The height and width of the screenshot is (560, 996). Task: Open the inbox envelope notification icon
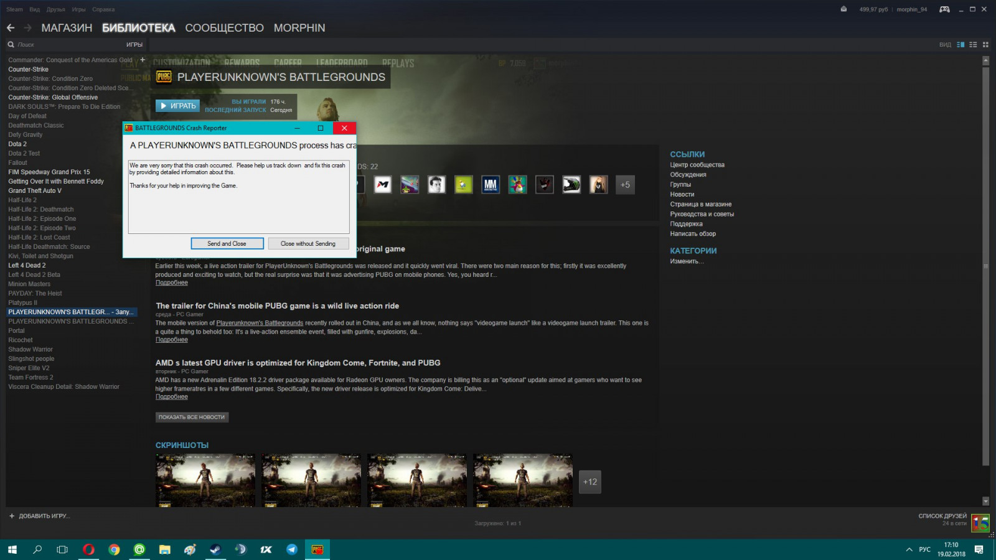[843, 9]
